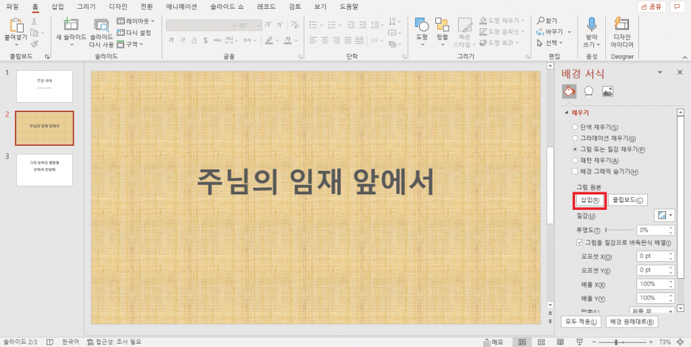Open the Design (디자인) tab
Image resolution: width=691 pixels, height=347 pixels.
click(118, 7)
